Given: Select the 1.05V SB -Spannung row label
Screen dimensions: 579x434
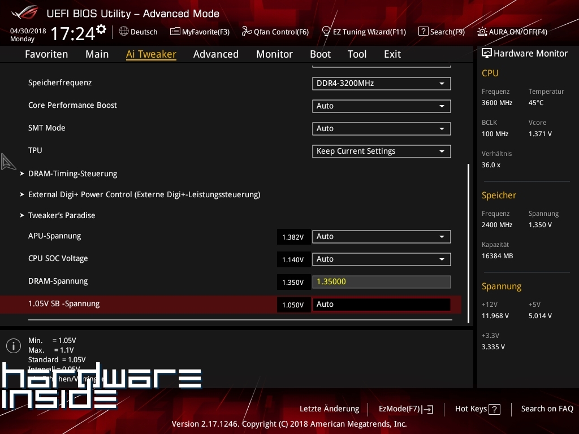Looking at the screenshot, I should (64, 303).
